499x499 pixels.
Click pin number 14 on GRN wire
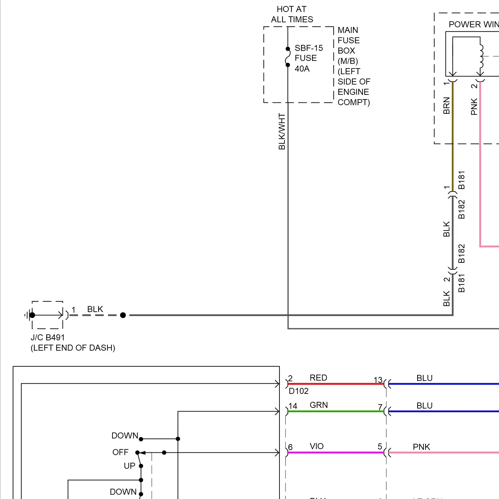293,406
